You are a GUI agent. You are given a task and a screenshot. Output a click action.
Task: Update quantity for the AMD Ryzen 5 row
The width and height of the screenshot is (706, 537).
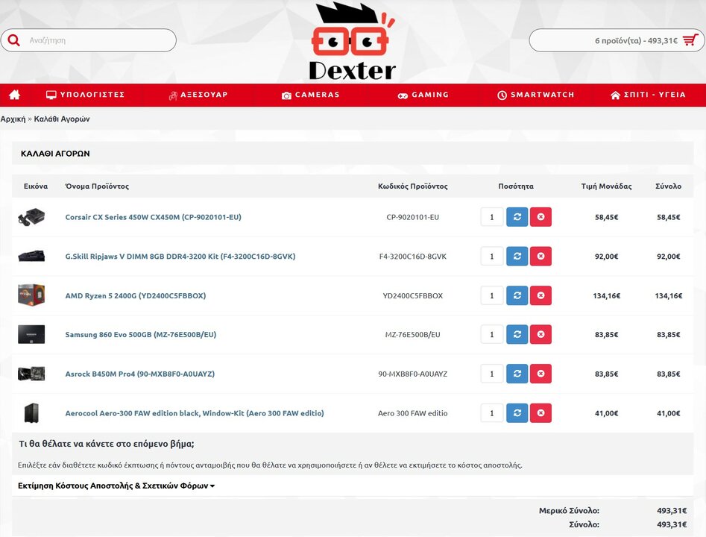(x=517, y=295)
